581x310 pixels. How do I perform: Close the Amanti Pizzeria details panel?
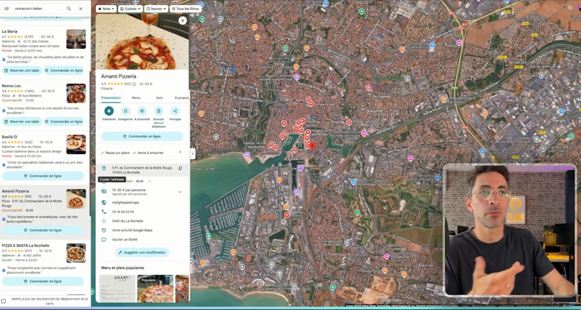point(182,20)
